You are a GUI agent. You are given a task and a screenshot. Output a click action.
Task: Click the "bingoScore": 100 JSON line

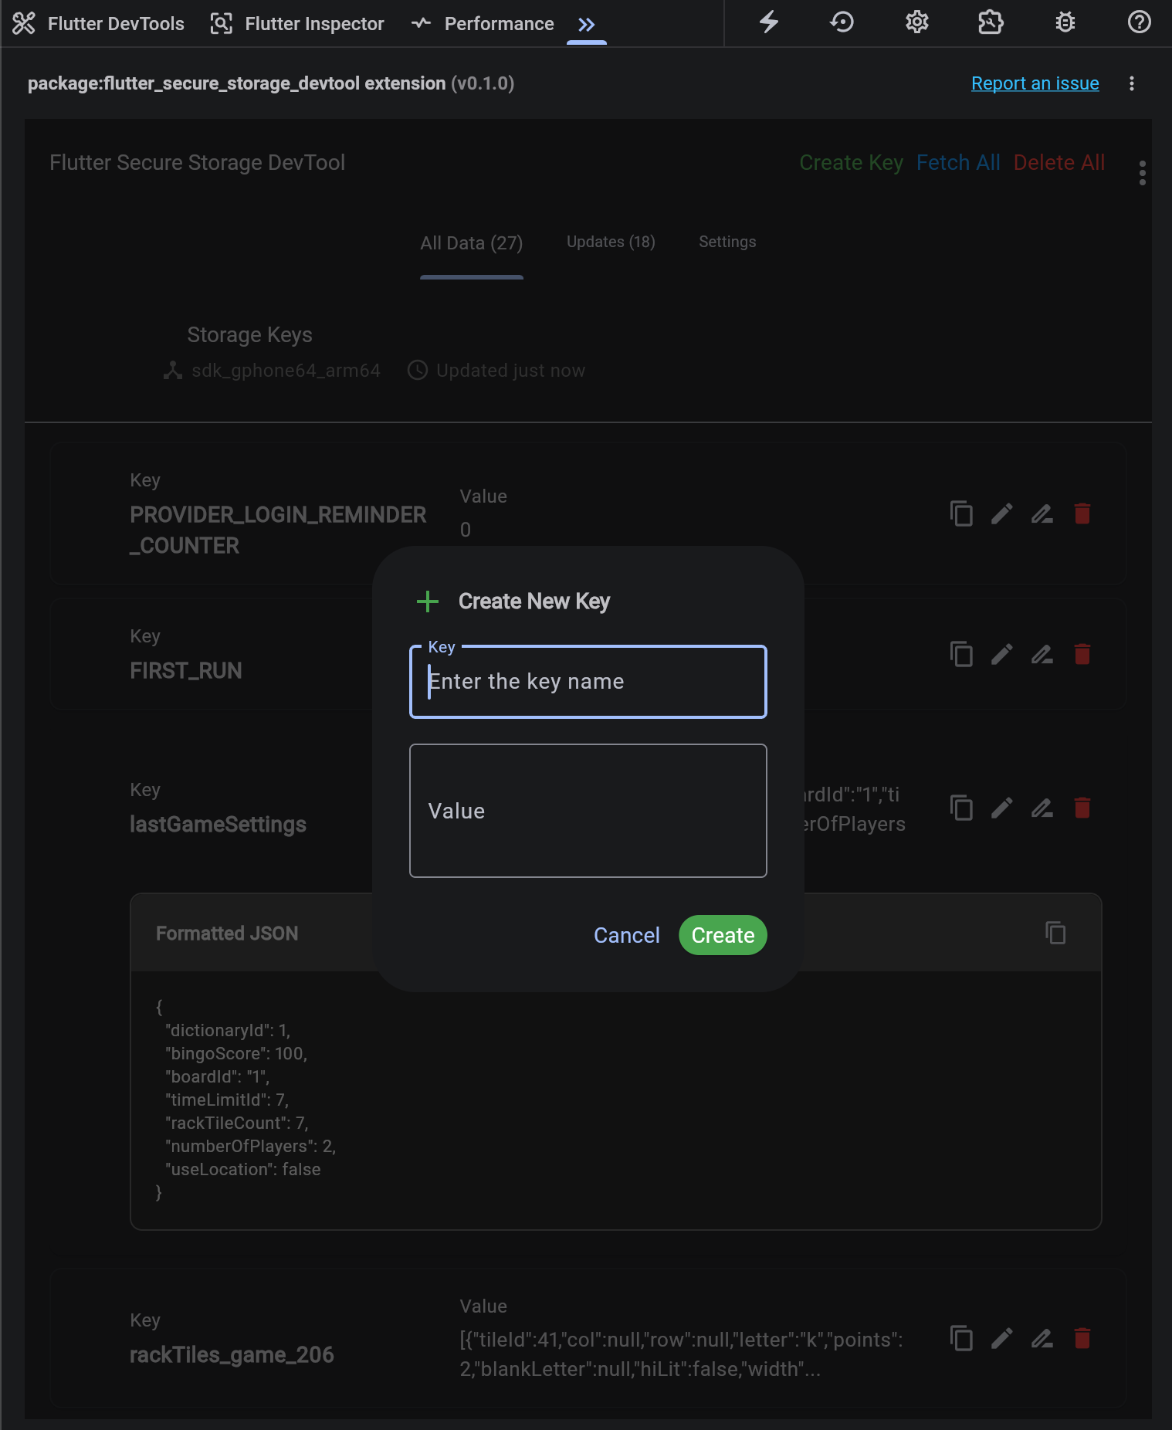click(235, 1053)
